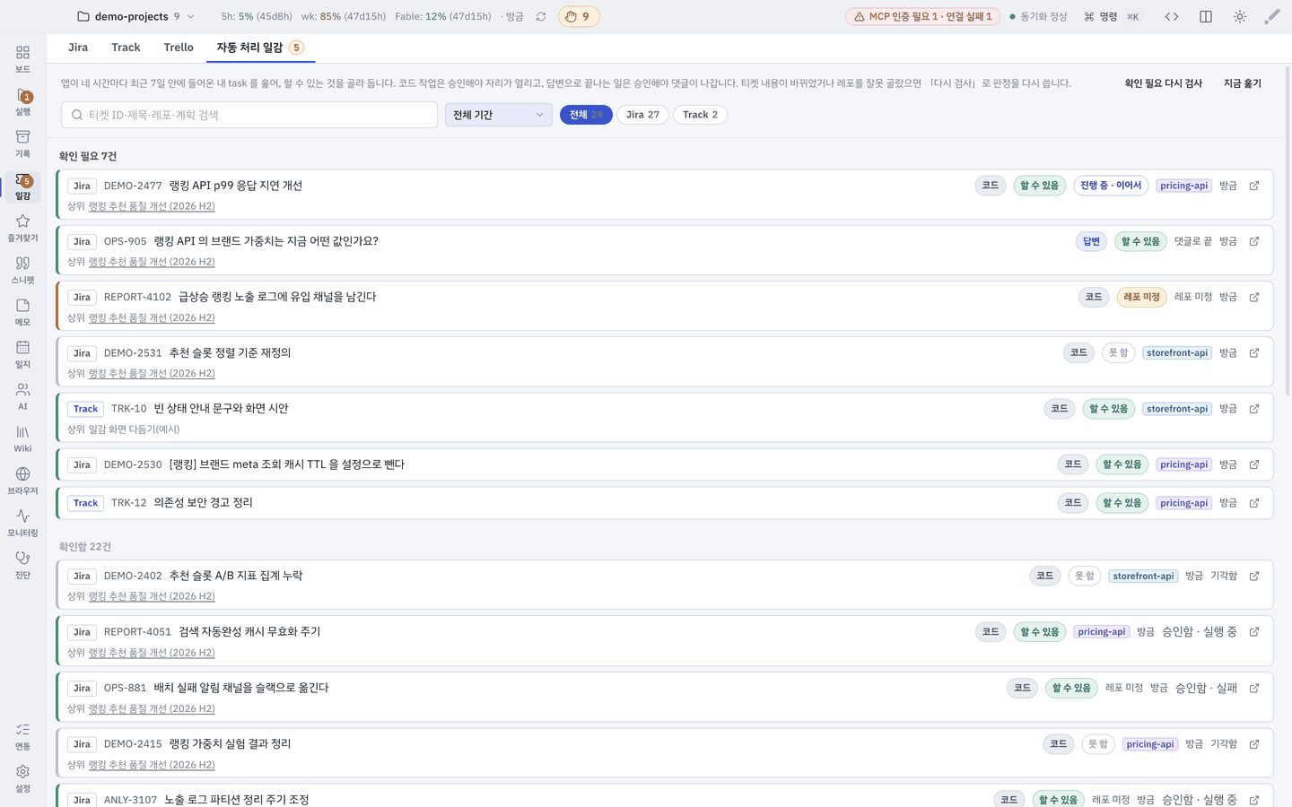
Task: Open 즐겨찾기 star in sidebar
Action: click(22, 228)
